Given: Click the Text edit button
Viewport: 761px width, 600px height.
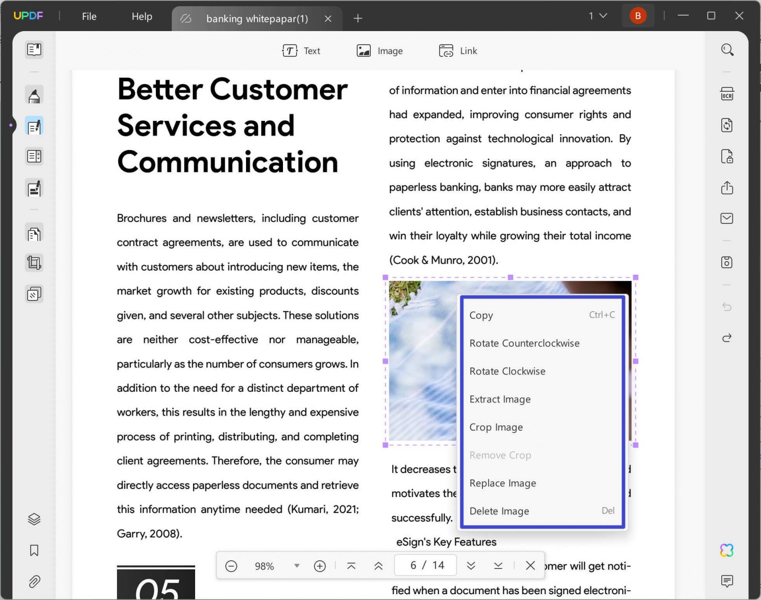Looking at the screenshot, I should [x=301, y=50].
